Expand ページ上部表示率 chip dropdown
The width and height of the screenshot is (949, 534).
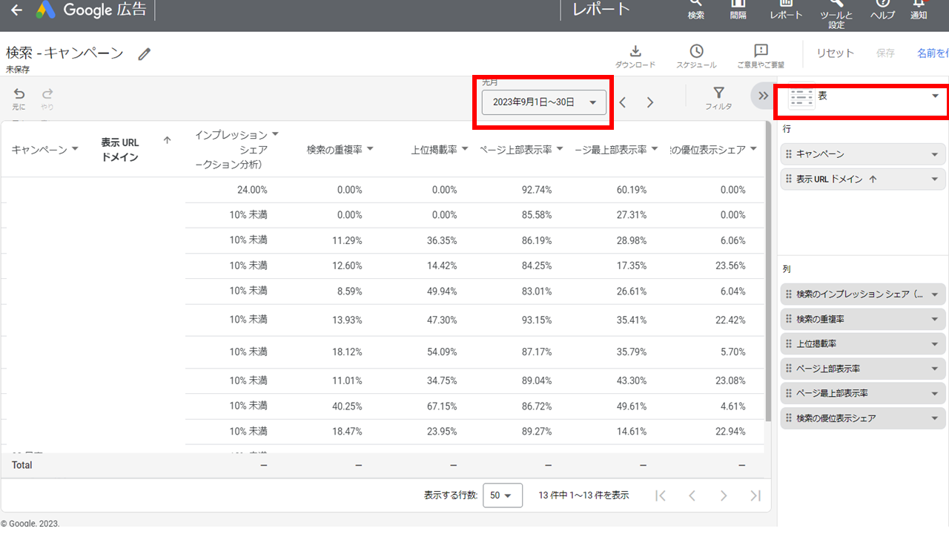(x=935, y=369)
